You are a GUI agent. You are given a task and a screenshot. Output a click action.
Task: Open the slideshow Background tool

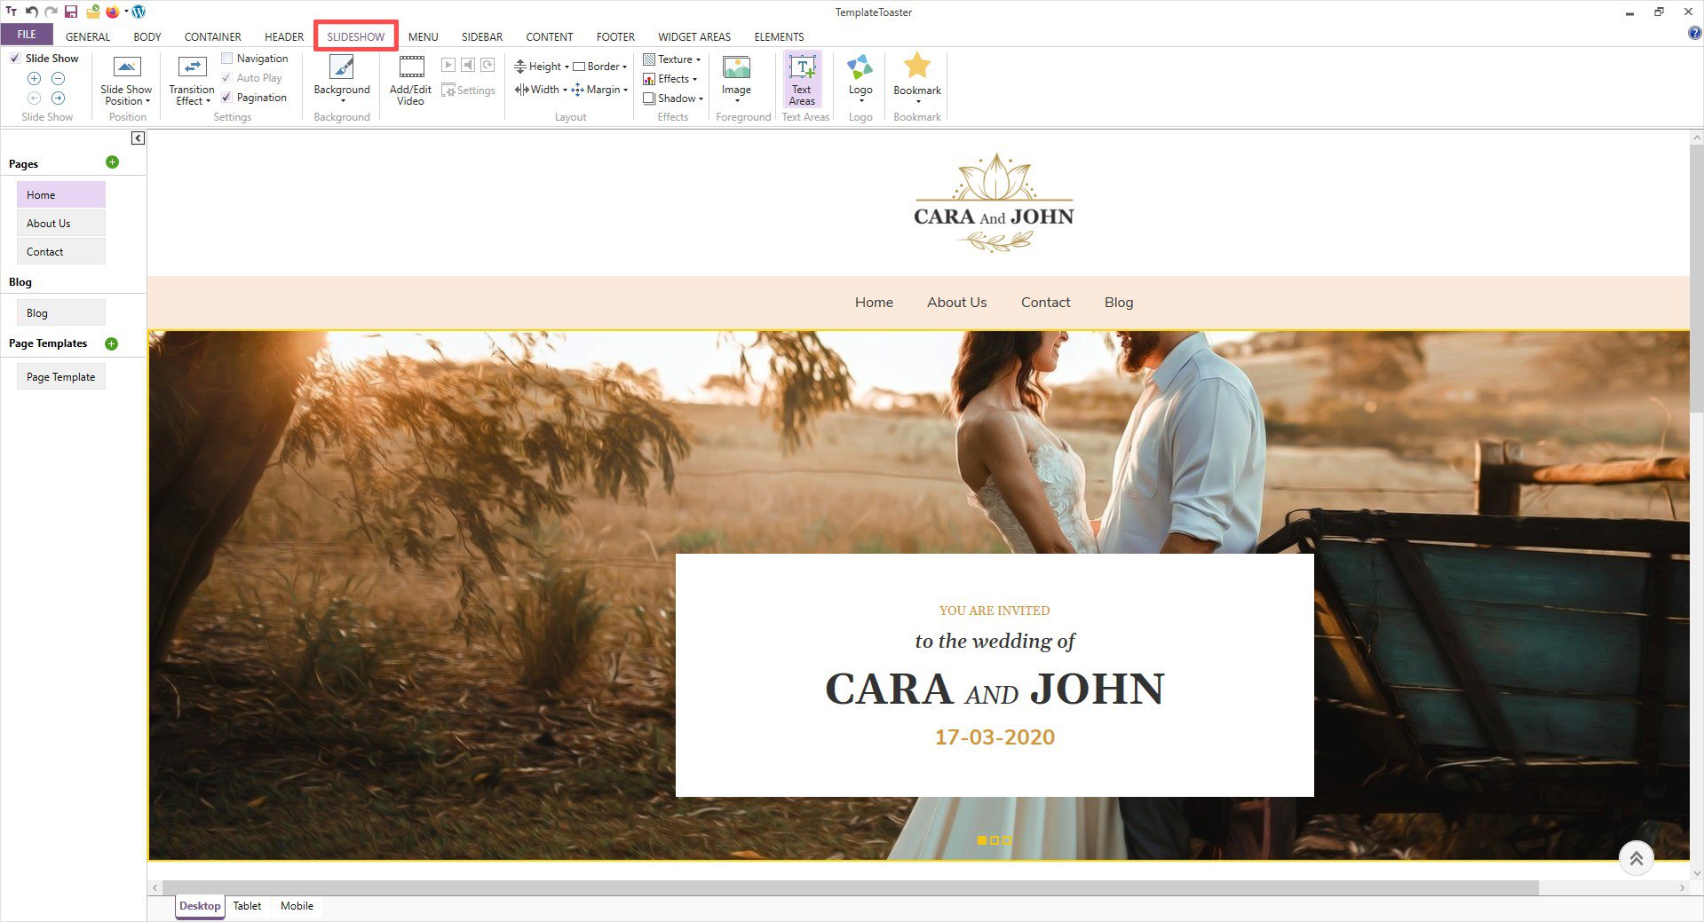[341, 69]
